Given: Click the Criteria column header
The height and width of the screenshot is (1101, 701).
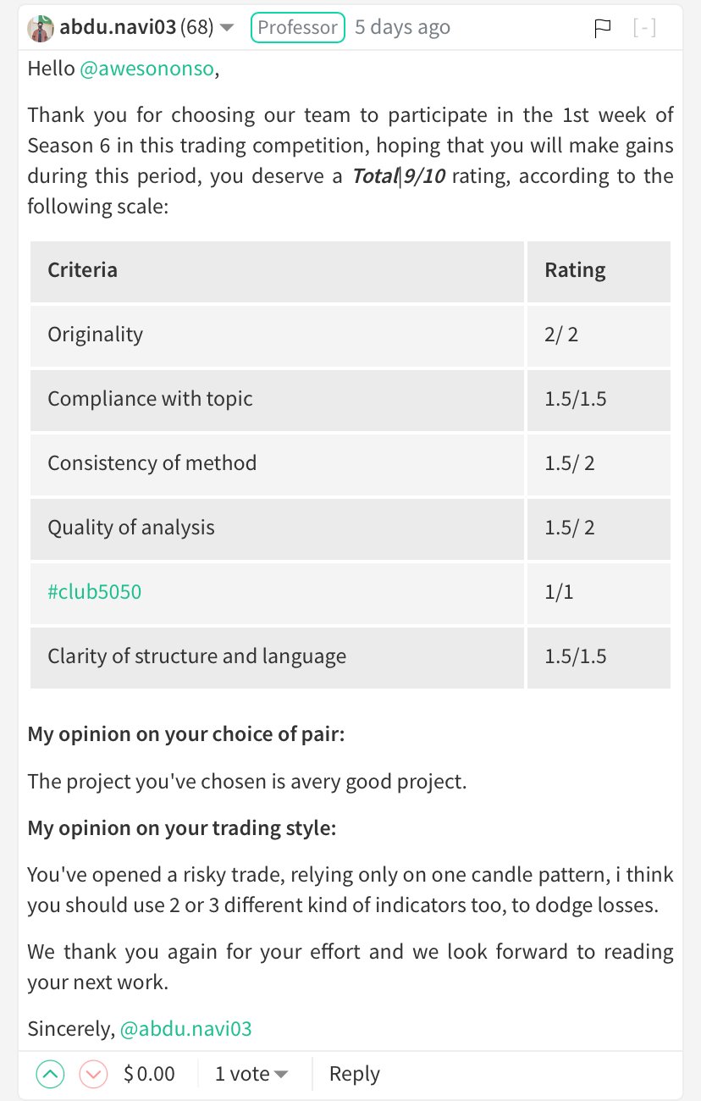Looking at the screenshot, I should pyautogui.click(x=83, y=270).
